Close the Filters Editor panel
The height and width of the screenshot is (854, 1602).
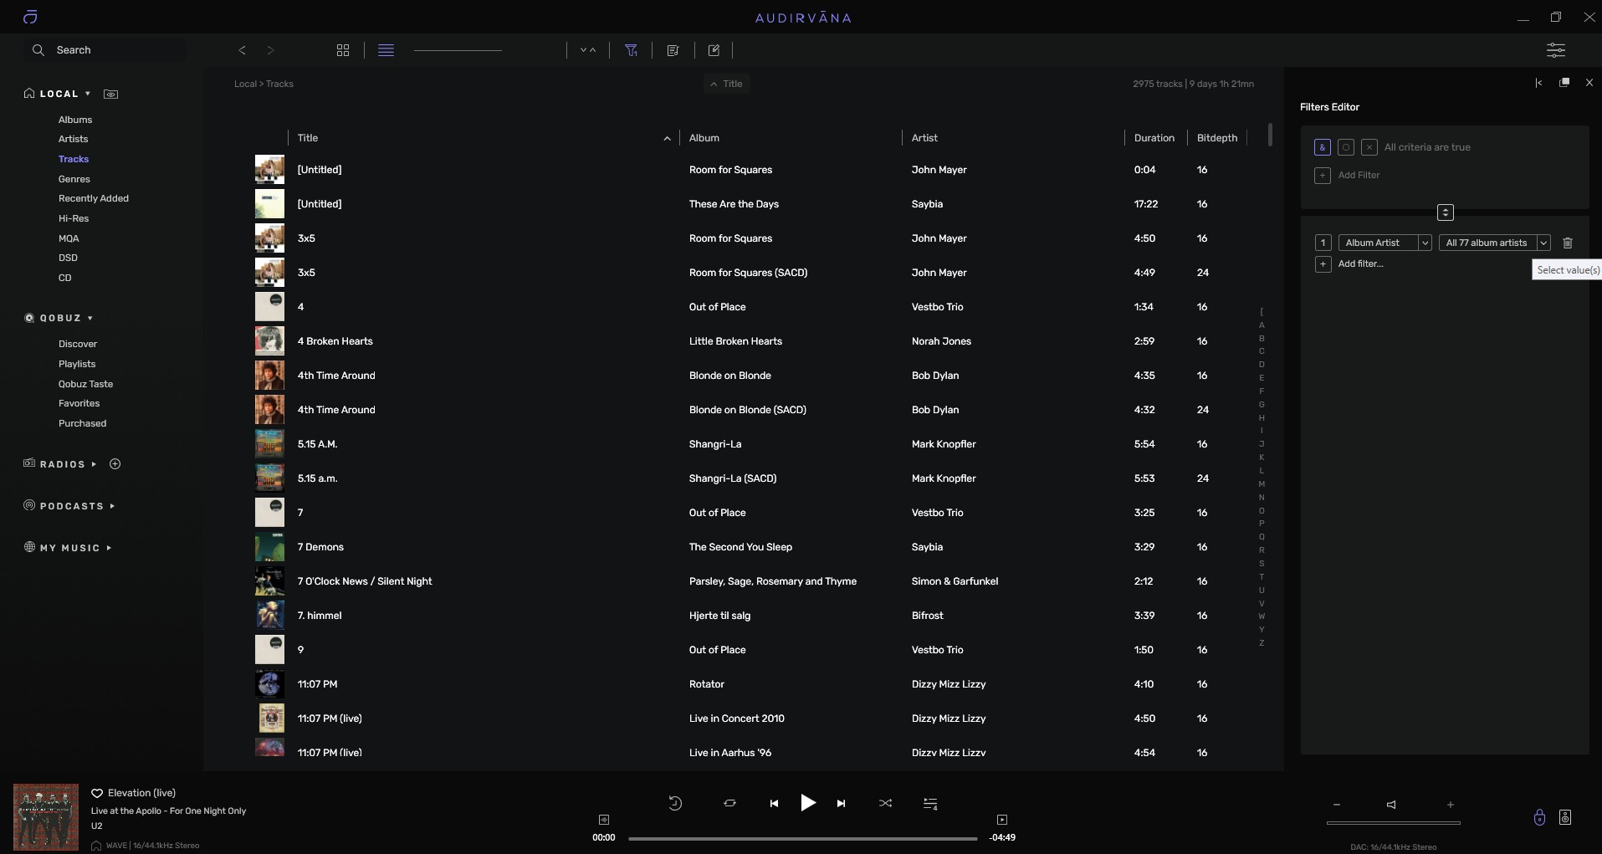tap(1589, 83)
